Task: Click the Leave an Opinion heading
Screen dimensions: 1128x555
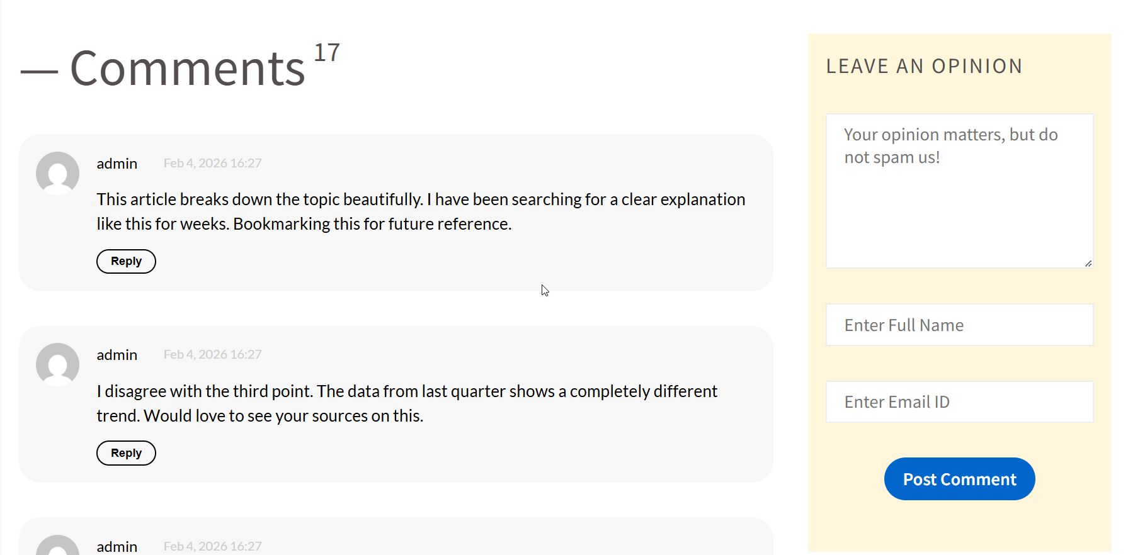Action: point(924,66)
